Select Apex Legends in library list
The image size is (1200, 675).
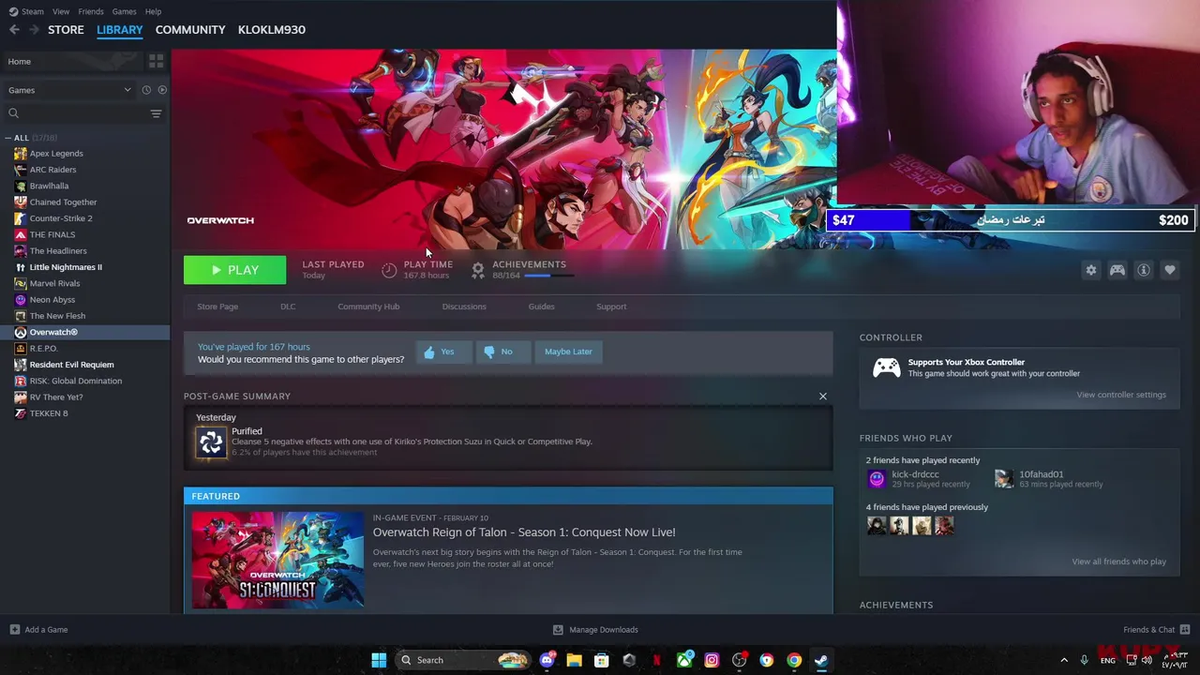(x=56, y=154)
